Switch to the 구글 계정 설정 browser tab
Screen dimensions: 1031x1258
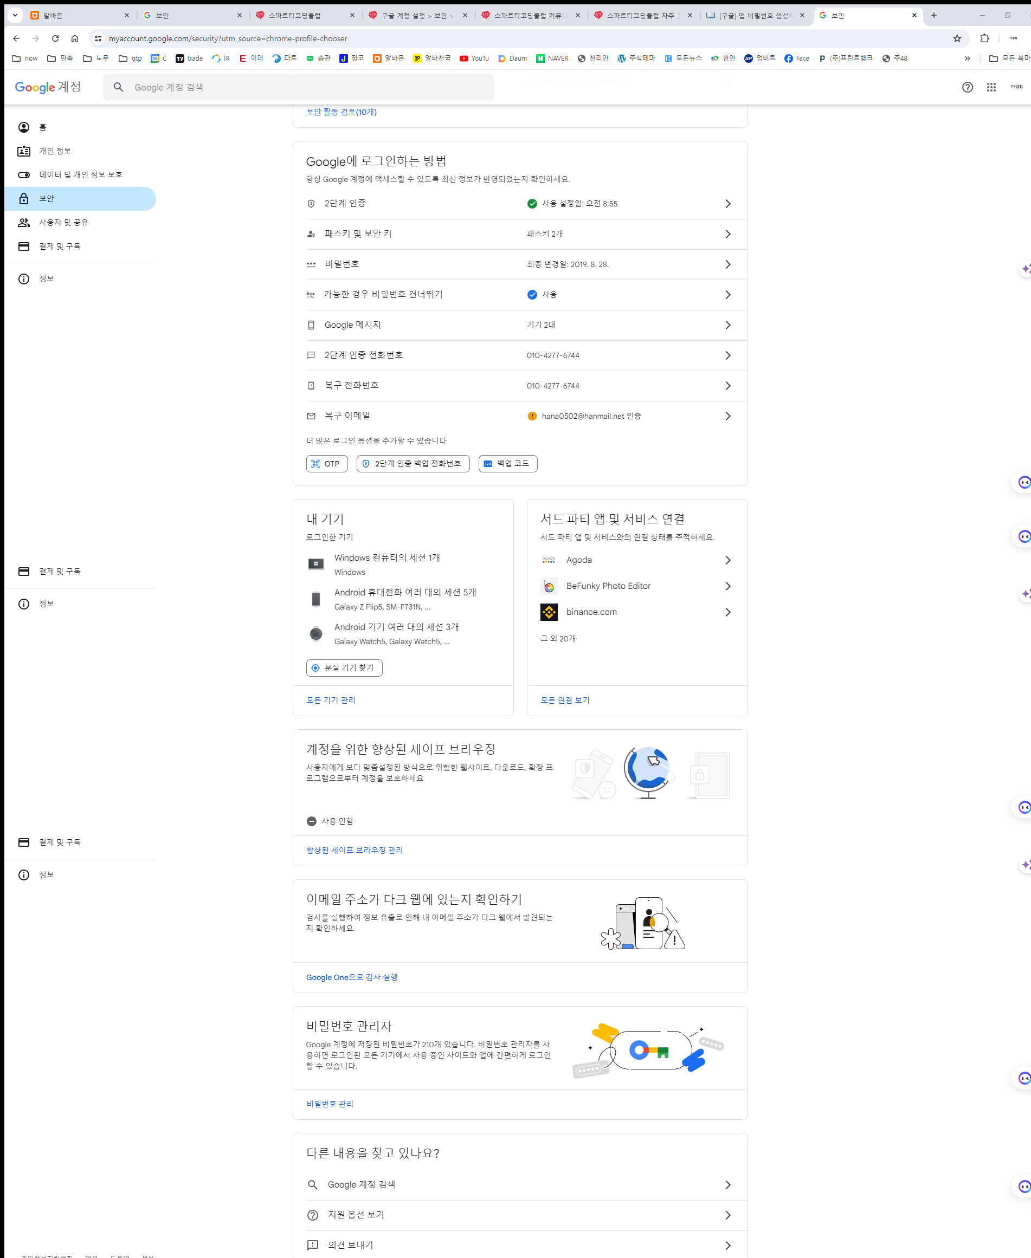pyautogui.click(x=418, y=15)
